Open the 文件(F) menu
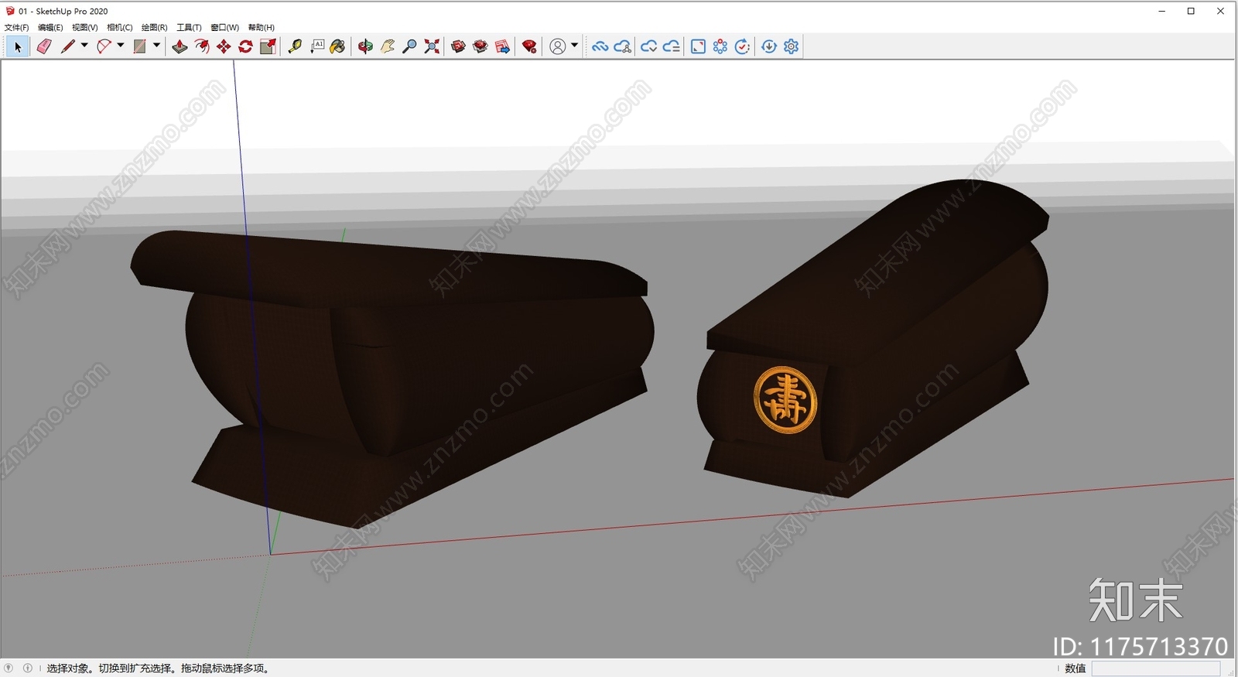This screenshot has height=677, width=1238. pyautogui.click(x=16, y=27)
